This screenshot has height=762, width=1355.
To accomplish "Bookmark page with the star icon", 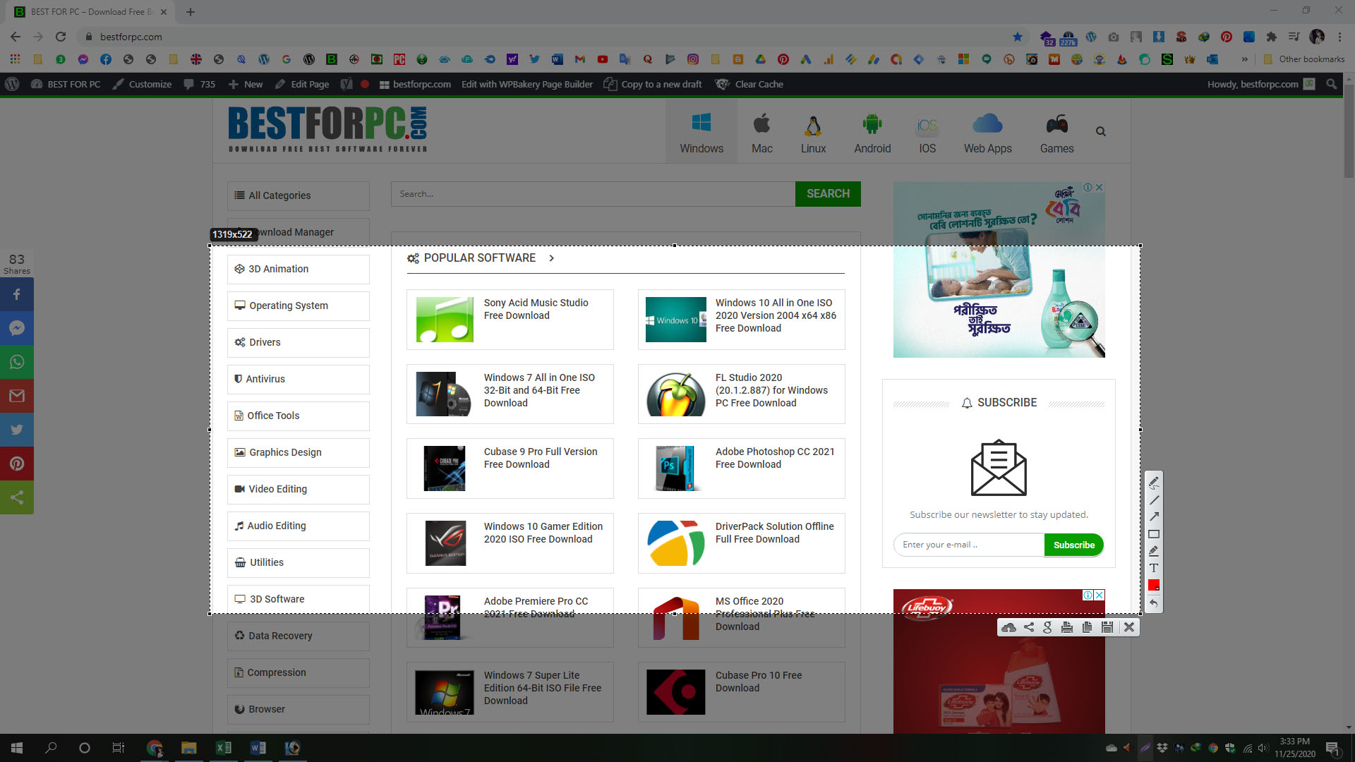I will (1017, 37).
